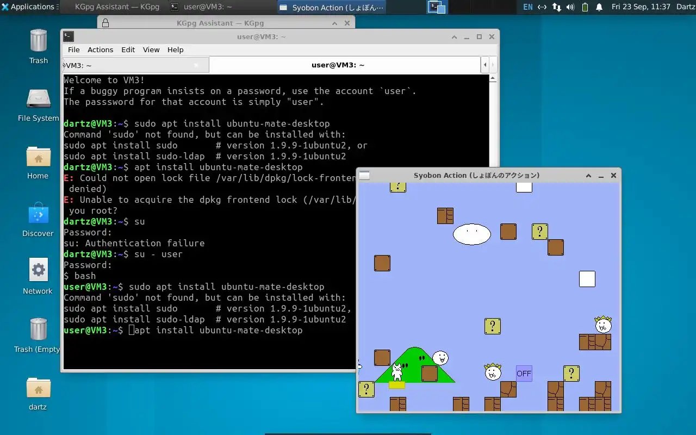Shade the KGpg Assistant window

[335, 23]
